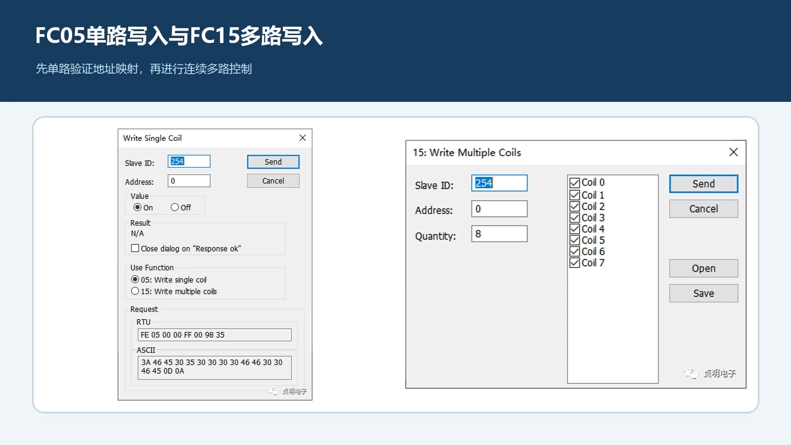Click the "Request" group label
The height and width of the screenshot is (445, 791).
pos(144,309)
